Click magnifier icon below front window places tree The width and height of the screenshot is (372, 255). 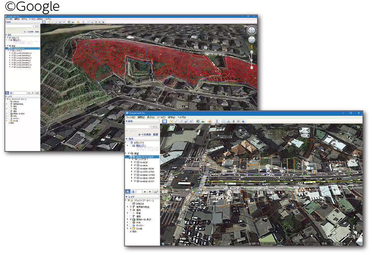coord(128,192)
